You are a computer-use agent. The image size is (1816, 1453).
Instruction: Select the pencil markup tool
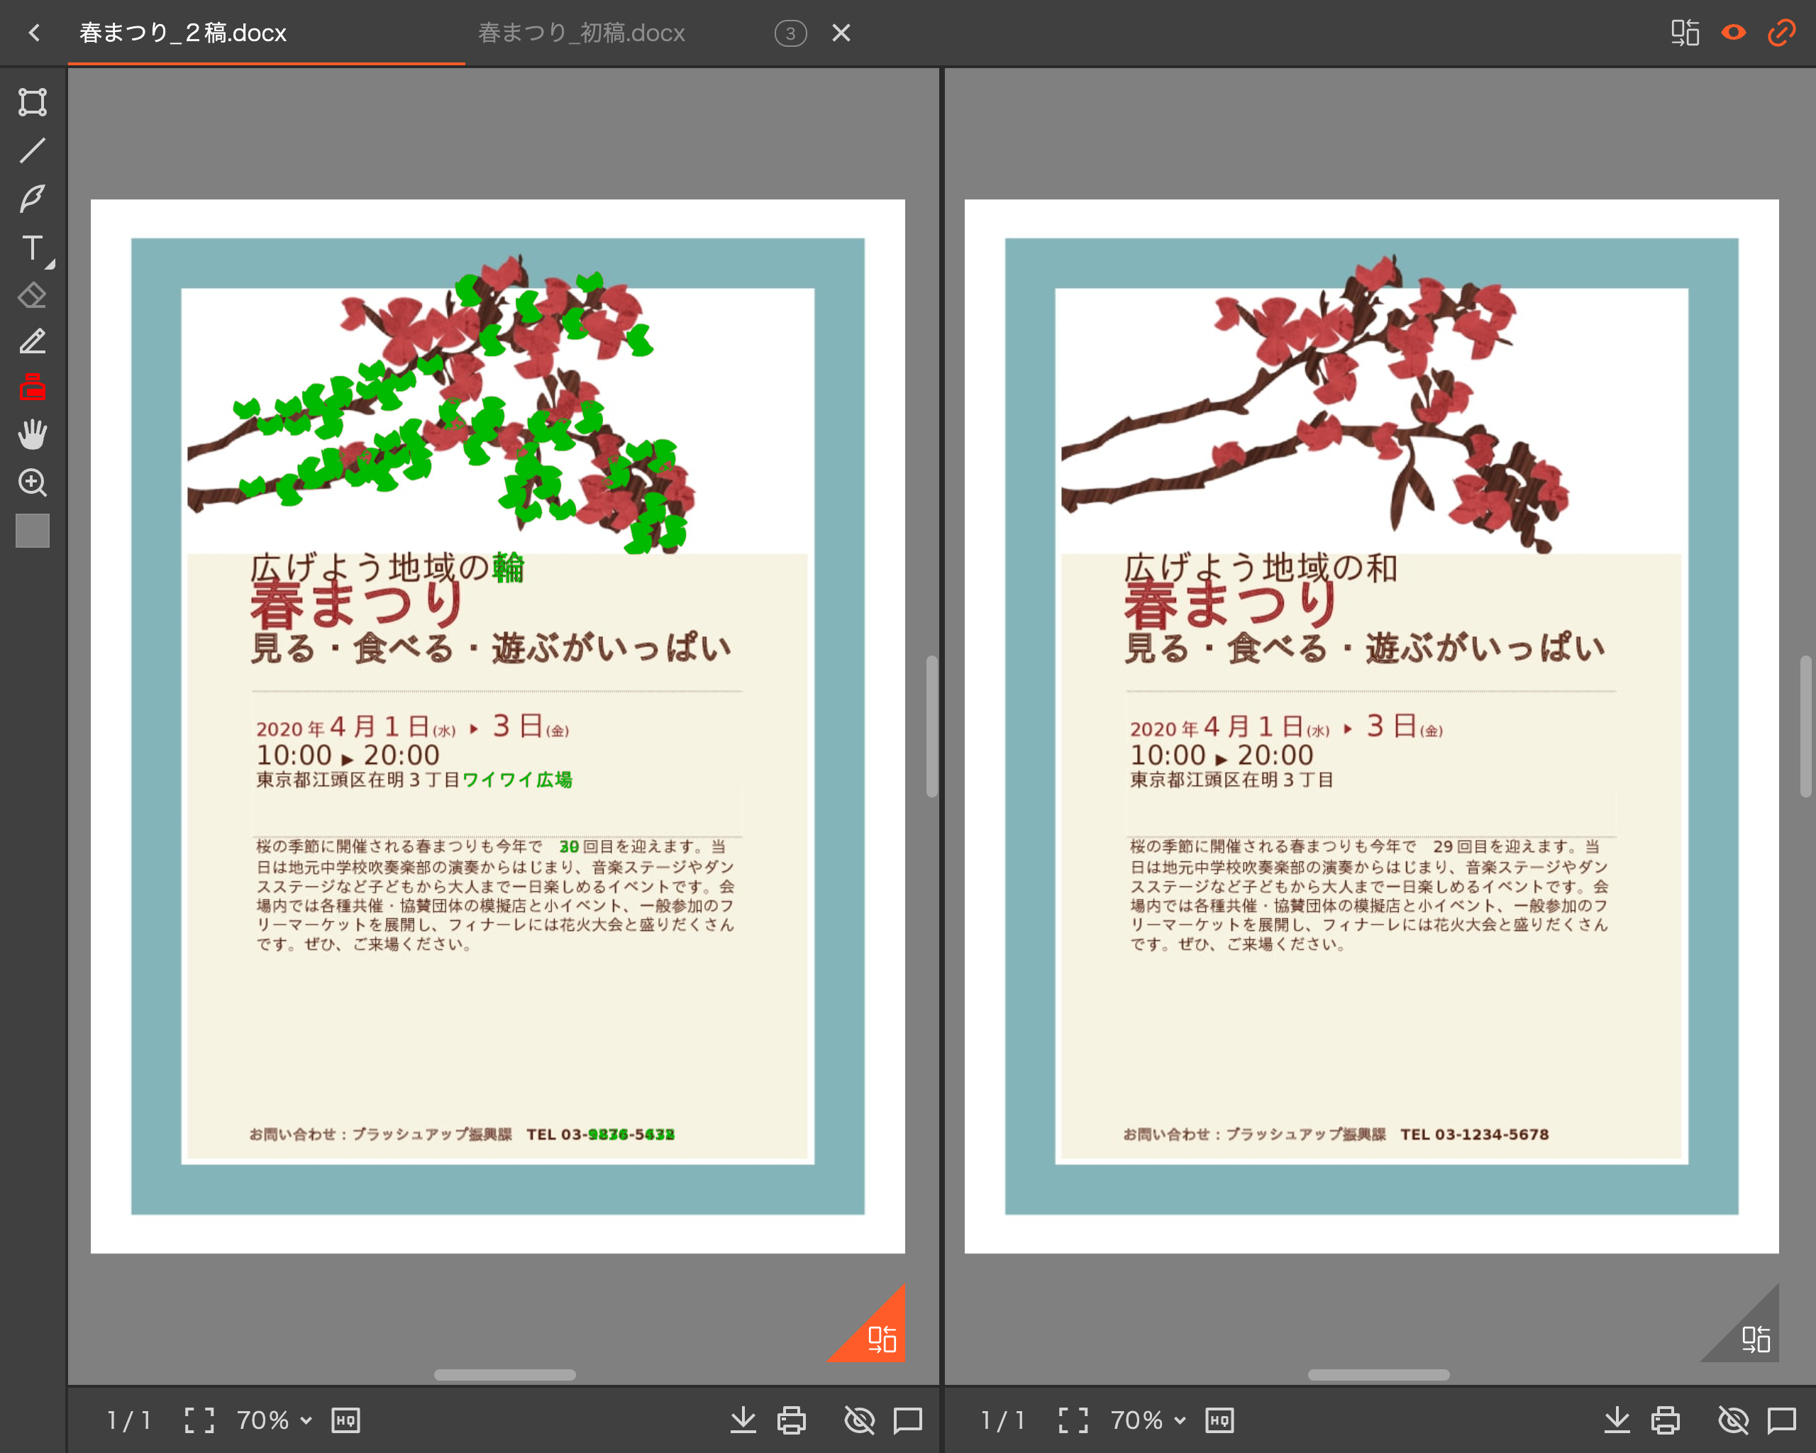click(32, 342)
